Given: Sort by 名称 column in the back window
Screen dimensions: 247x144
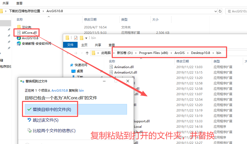Looking at the screenshot, I should tap(20, 20).
